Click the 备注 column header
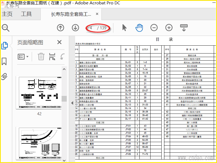 tap(156, 49)
